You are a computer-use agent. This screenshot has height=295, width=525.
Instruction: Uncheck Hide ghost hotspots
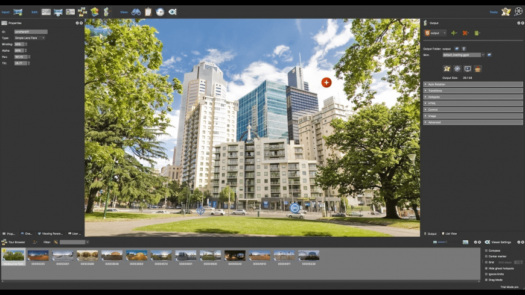tap(486, 269)
